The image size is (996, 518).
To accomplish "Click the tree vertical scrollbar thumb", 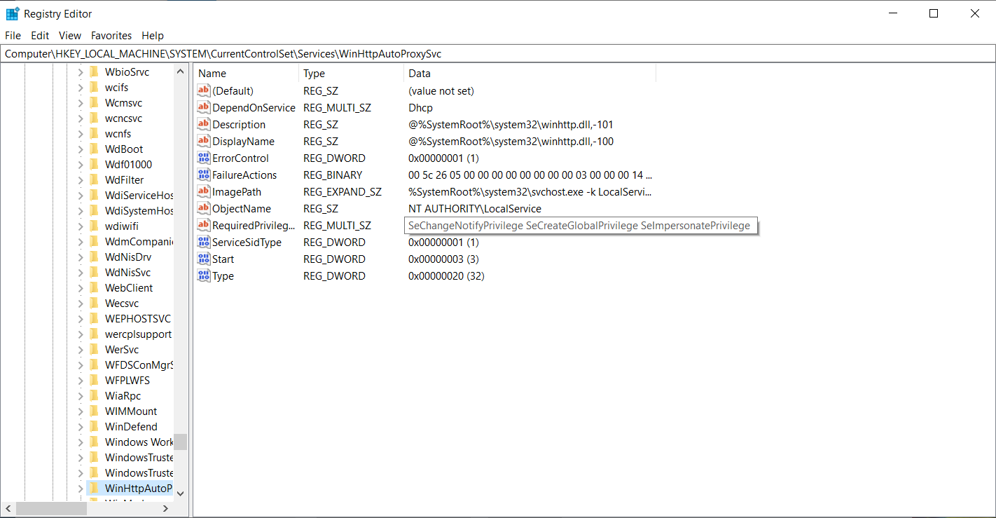I will (x=180, y=442).
